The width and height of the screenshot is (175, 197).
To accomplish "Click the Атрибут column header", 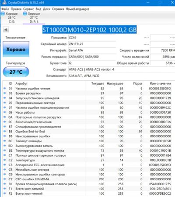I will tap(21, 83).
